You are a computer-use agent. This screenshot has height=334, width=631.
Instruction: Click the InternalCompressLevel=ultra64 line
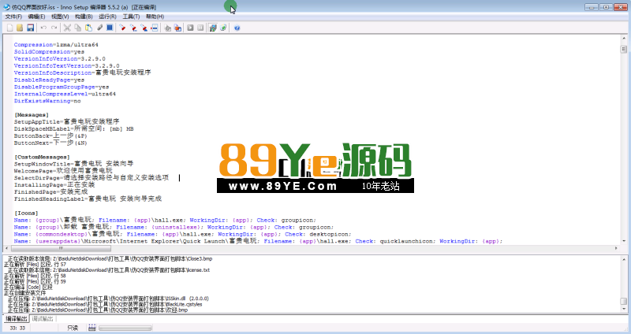coord(65,94)
